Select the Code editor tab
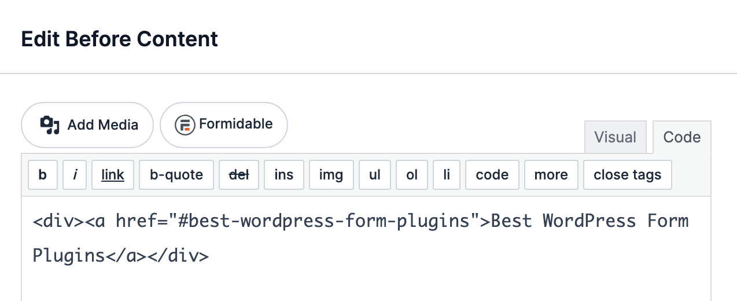Screen dimensions: 737x301 click(682, 137)
